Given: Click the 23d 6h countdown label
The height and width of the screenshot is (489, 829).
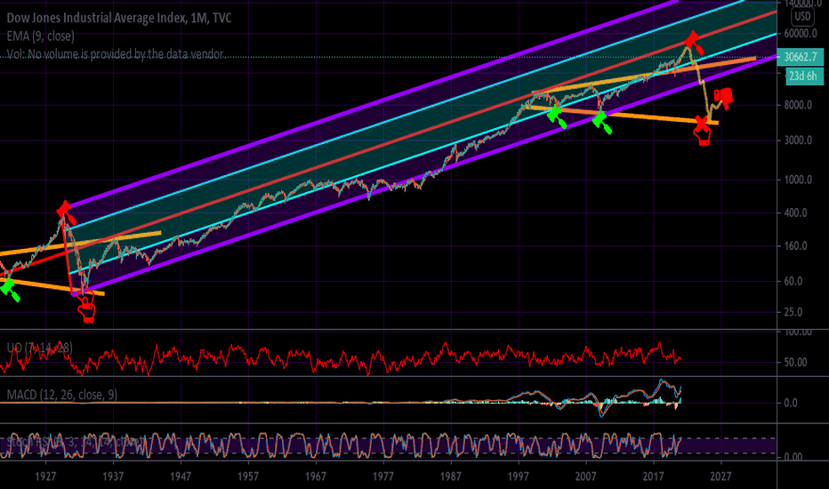Looking at the screenshot, I should pyautogui.click(x=803, y=76).
